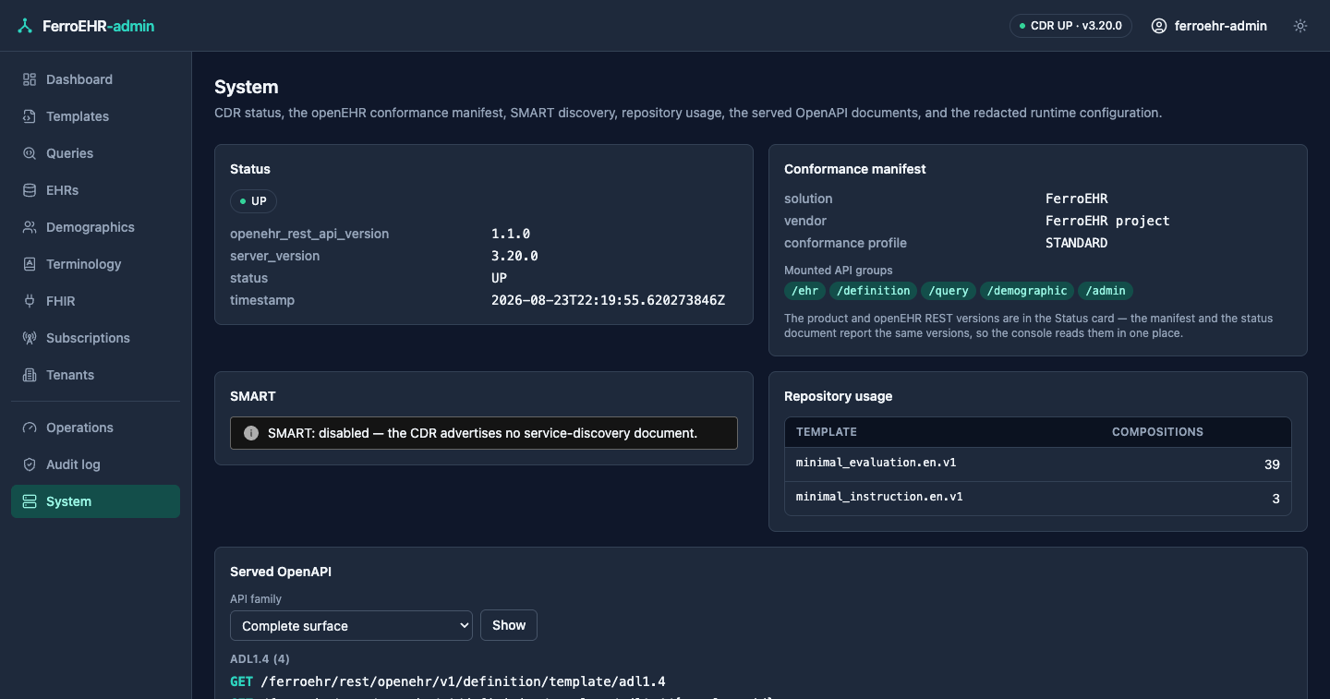Click the Subscriptions broadcast icon

point(30,338)
